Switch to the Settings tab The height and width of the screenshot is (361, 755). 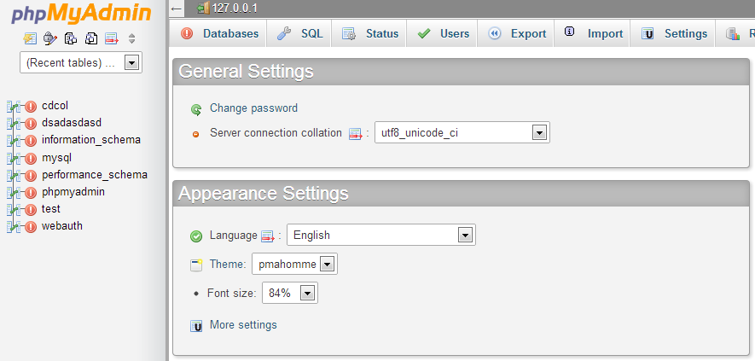point(673,33)
